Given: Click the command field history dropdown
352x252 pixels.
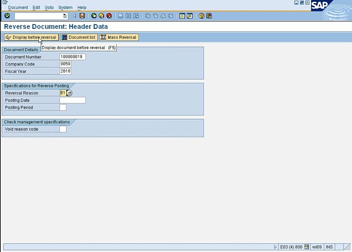Looking at the screenshot, I should pos(65,16).
